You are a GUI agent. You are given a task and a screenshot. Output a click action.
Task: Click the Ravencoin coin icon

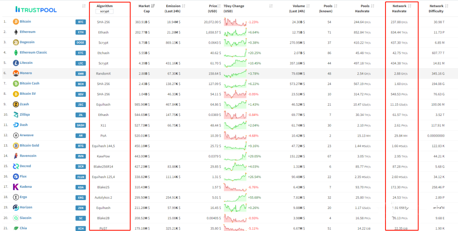click(16, 156)
